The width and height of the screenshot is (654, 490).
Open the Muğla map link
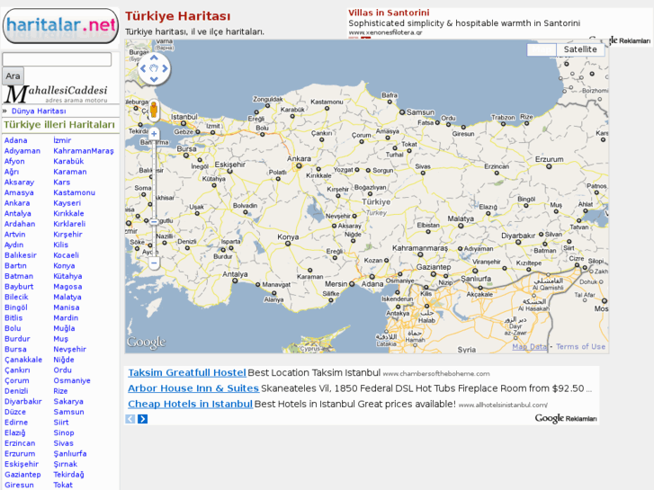click(64, 328)
